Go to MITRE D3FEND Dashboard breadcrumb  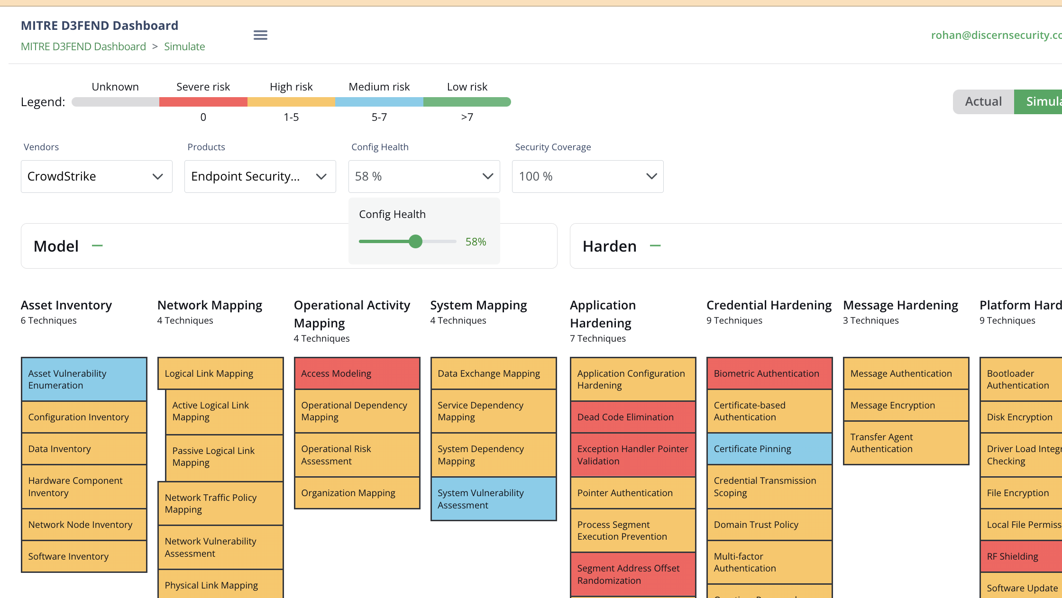coord(83,47)
